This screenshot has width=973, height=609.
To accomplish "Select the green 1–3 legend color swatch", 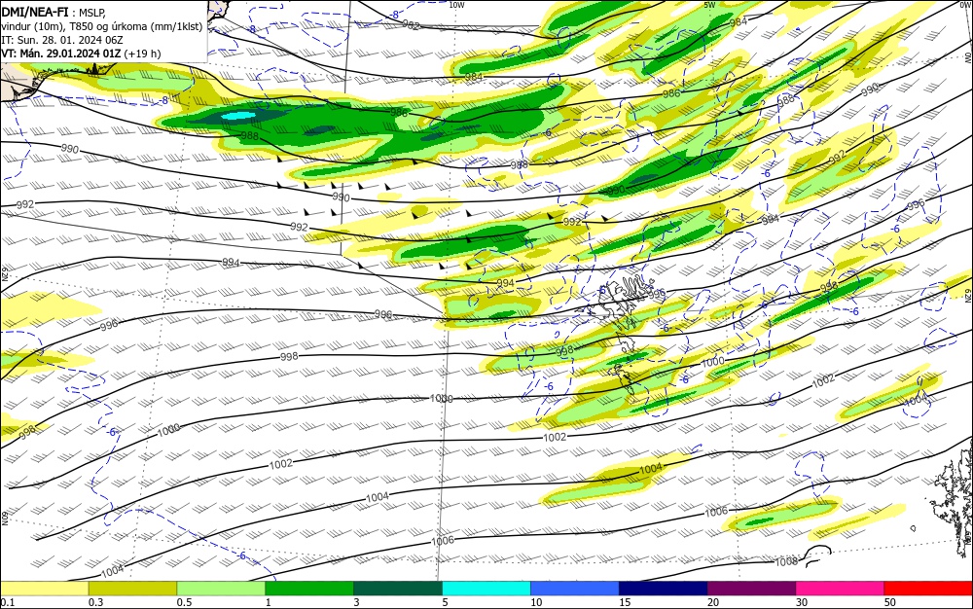I will pyautogui.click(x=309, y=589).
